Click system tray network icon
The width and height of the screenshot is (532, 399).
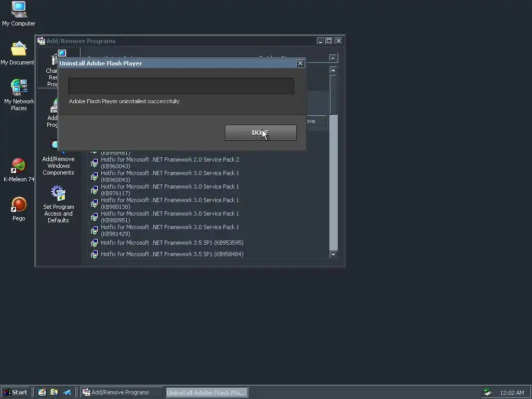tap(488, 393)
